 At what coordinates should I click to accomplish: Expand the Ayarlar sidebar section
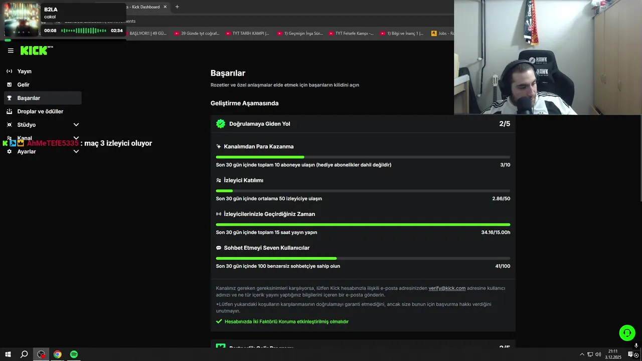click(76, 151)
